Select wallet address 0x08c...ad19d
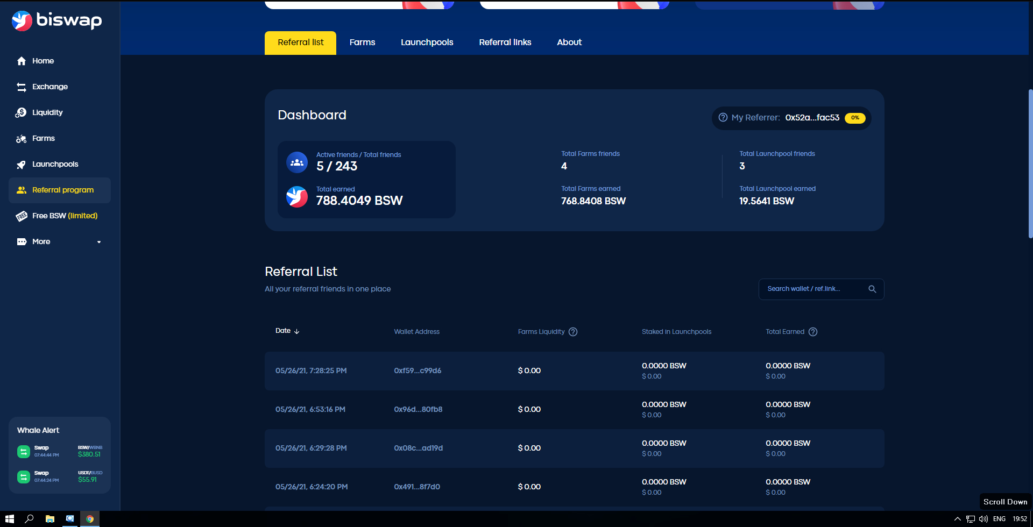Image resolution: width=1033 pixels, height=527 pixels. (x=418, y=448)
